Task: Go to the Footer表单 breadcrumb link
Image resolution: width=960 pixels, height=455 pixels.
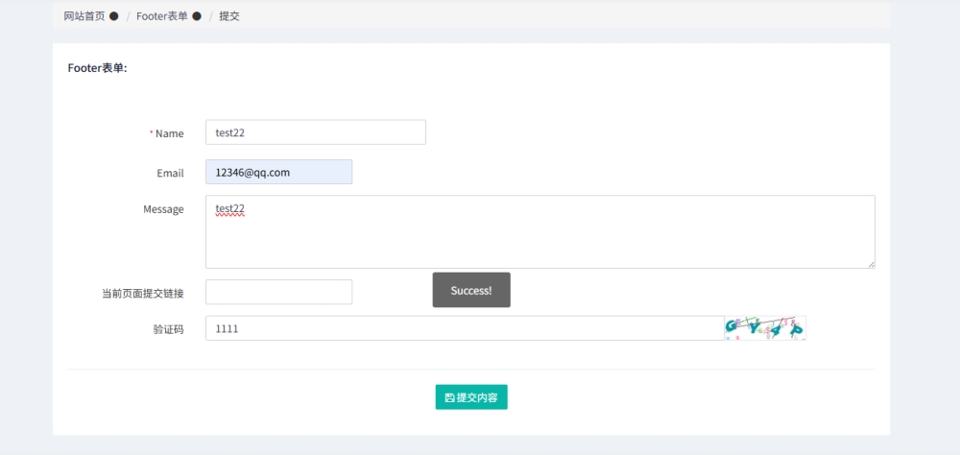Action: [x=161, y=16]
